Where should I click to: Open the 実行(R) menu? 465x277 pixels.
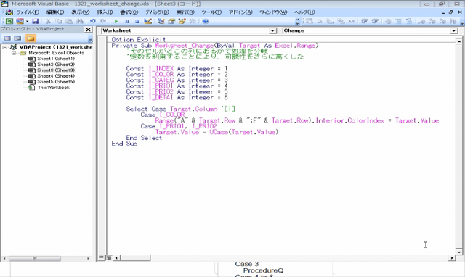click(x=185, y=12)
